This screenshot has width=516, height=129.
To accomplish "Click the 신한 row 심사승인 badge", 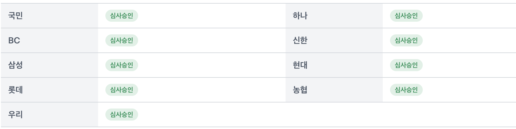I will [x=406, y=40].
